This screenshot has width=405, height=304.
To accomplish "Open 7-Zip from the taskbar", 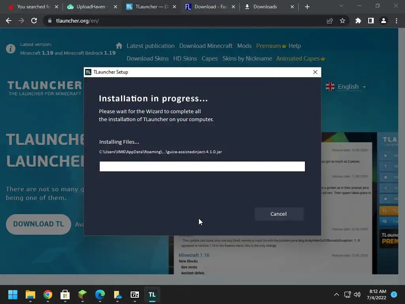I will [x=135, y=294].
